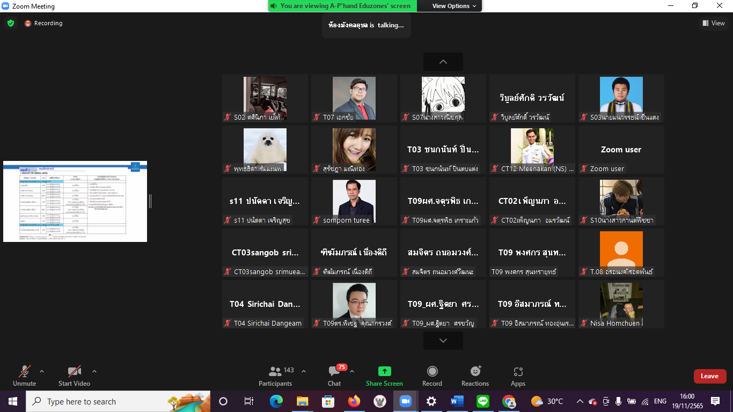
Task: Click the shared screen thumbnail
Action: pyautogui.click(x=75, y=201)
